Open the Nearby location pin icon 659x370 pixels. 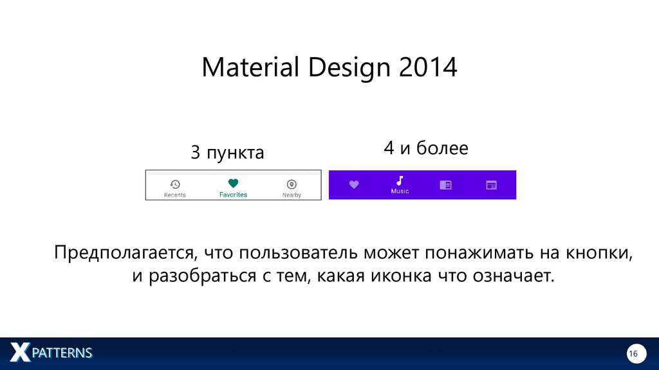tap(292, 184)
